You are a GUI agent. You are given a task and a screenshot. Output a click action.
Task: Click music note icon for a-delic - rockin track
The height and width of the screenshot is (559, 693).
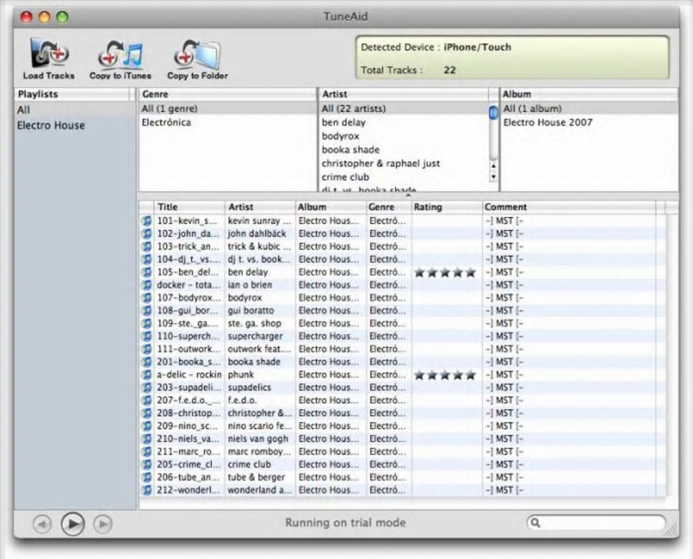pos(146,375)
